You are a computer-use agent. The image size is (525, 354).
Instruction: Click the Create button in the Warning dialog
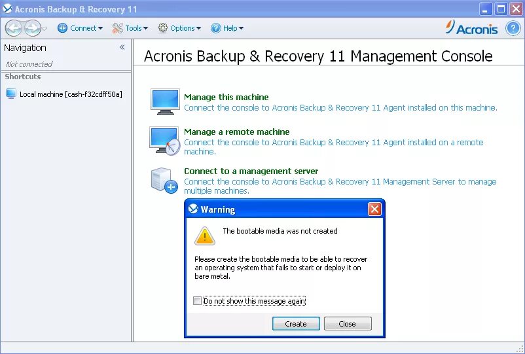296,323
